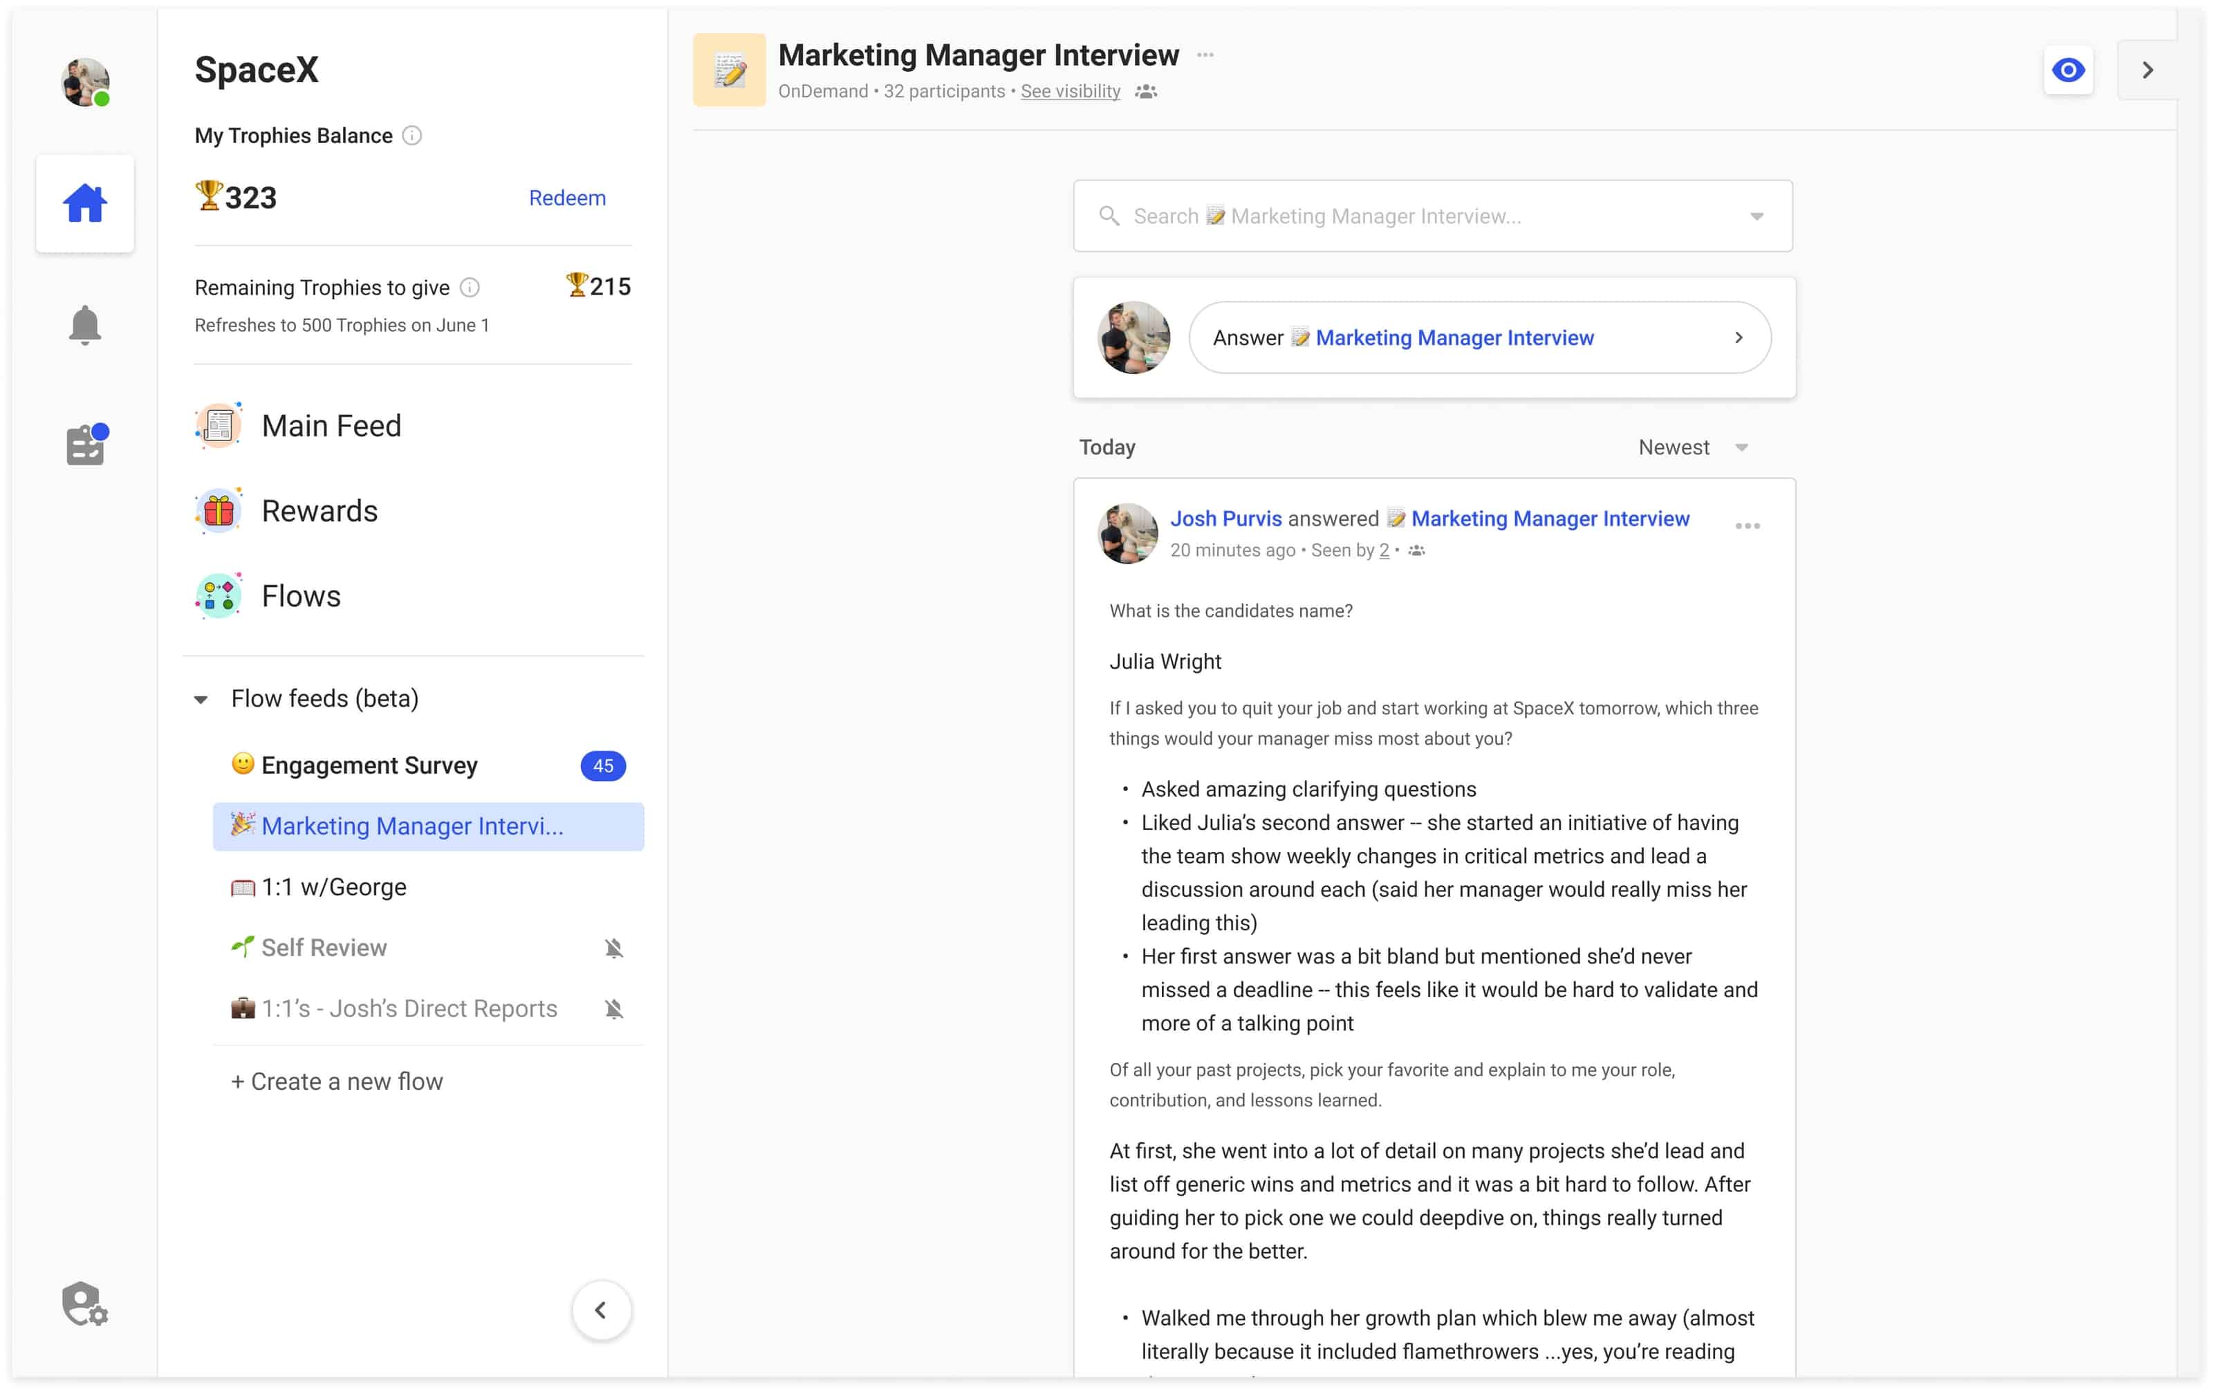This screenshot has width=2213, height=1392.
Task: Select the Engagement Survey flow feed
Action: (x=369, y=765)
